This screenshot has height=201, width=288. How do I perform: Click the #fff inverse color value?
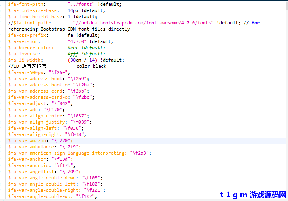(x=73, y=54)
